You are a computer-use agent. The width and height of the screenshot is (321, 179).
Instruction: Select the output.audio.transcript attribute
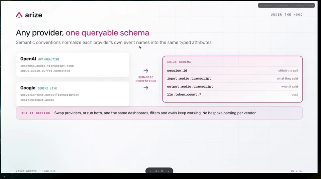190,87
